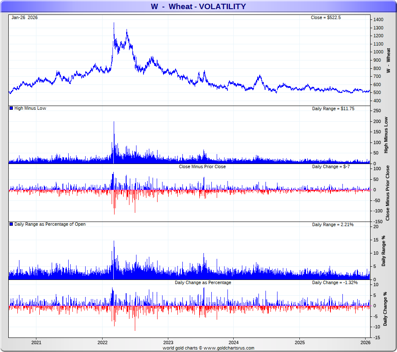Click the vertical 'Daily Range %' axis title

[384, 252]
